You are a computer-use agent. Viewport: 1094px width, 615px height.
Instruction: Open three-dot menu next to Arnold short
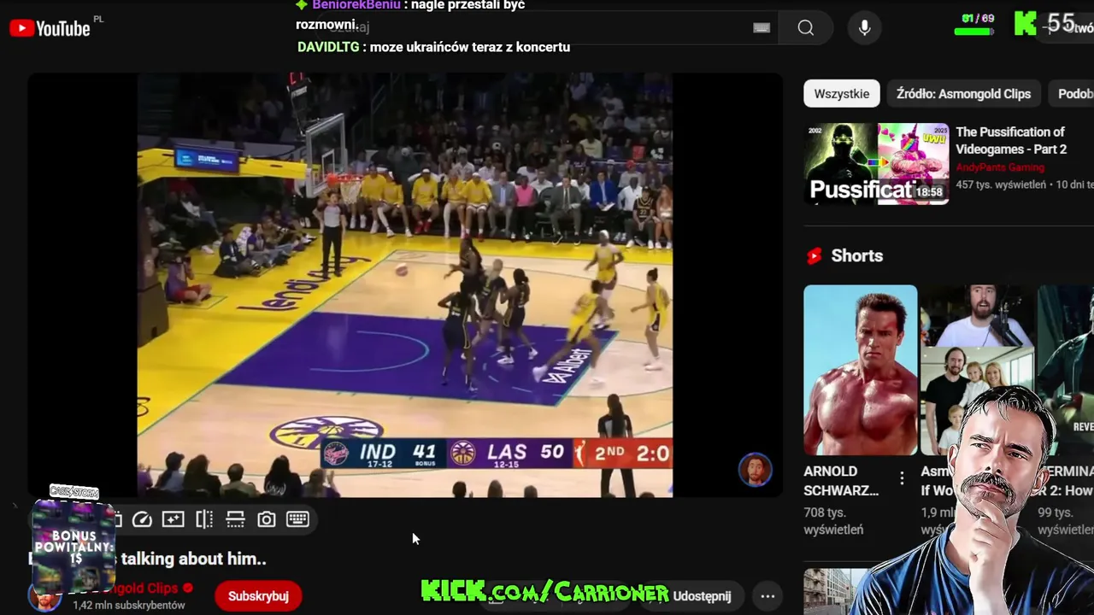point(902,479)
